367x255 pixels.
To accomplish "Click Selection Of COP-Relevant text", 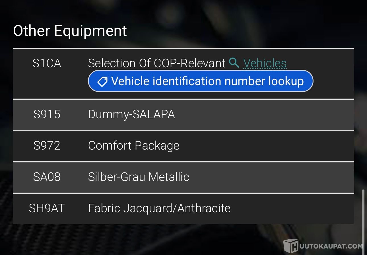I will pos(157,63).
